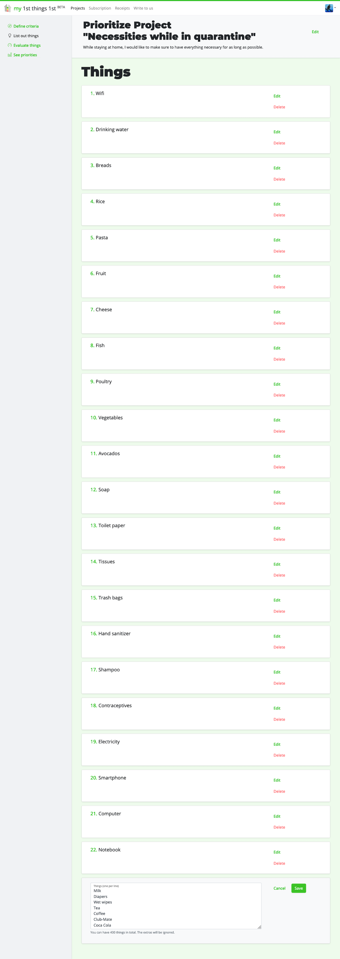The width and height of the screenshot is (340, 959).
Task: Delete the Avocados item
Action: tap(279, 467)
